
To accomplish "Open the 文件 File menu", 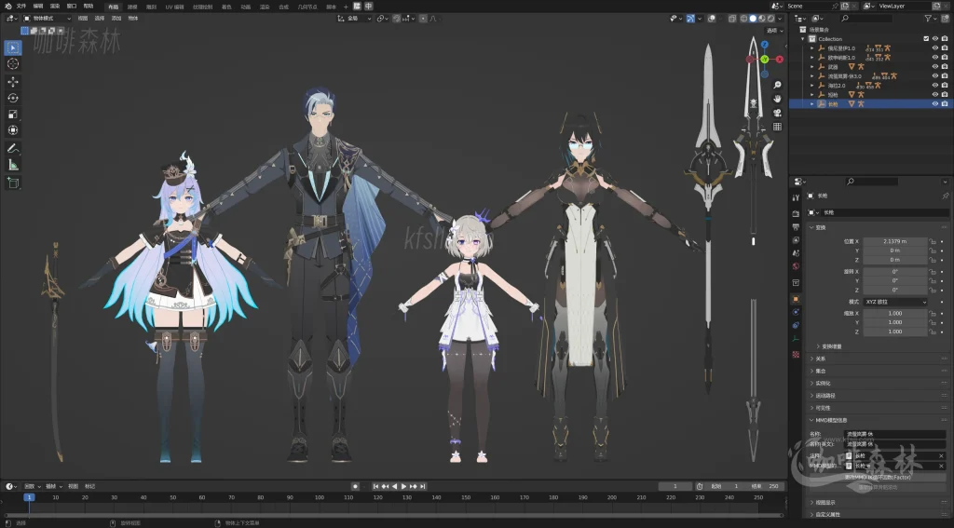I will pos(21,7).
